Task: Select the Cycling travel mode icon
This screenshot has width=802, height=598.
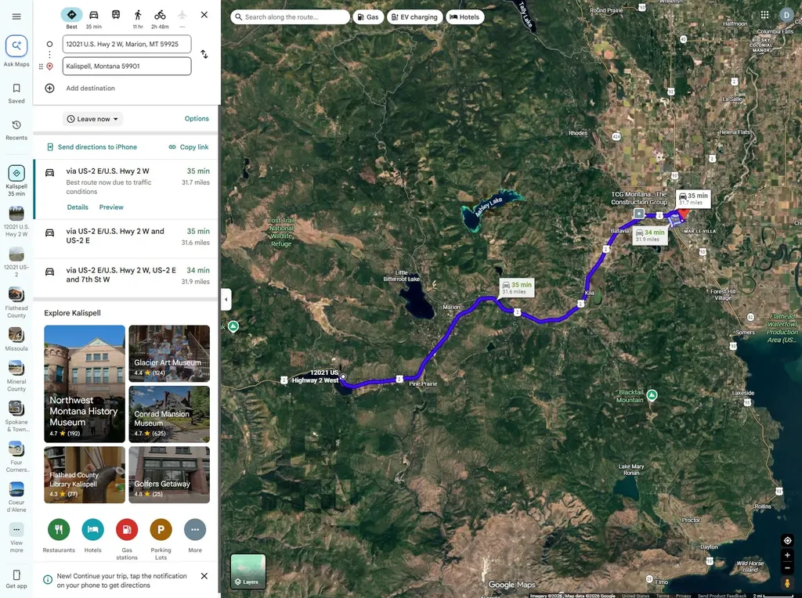Action: (x=160, y=15)
